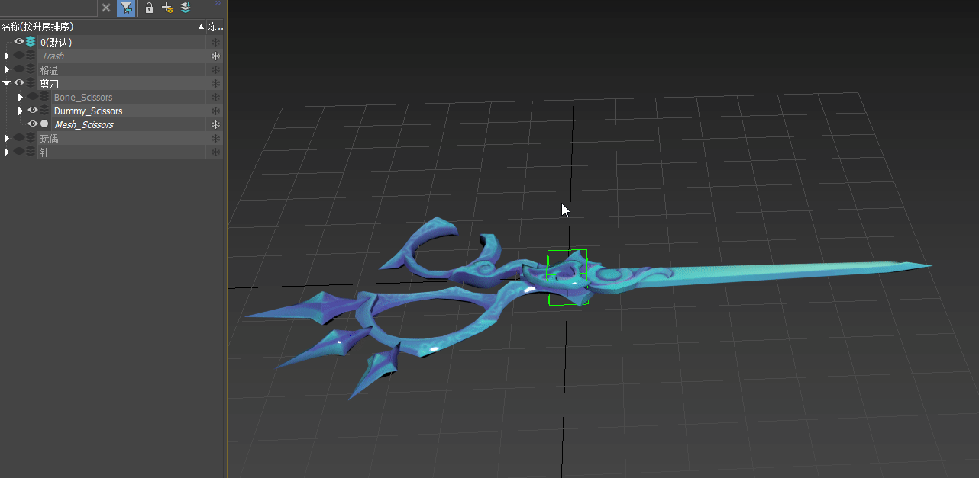Image resolution: width=979 pixels, height=478 pixels.
Task: Click the layer icon of 0(默认)
Action: pos(31,42)
